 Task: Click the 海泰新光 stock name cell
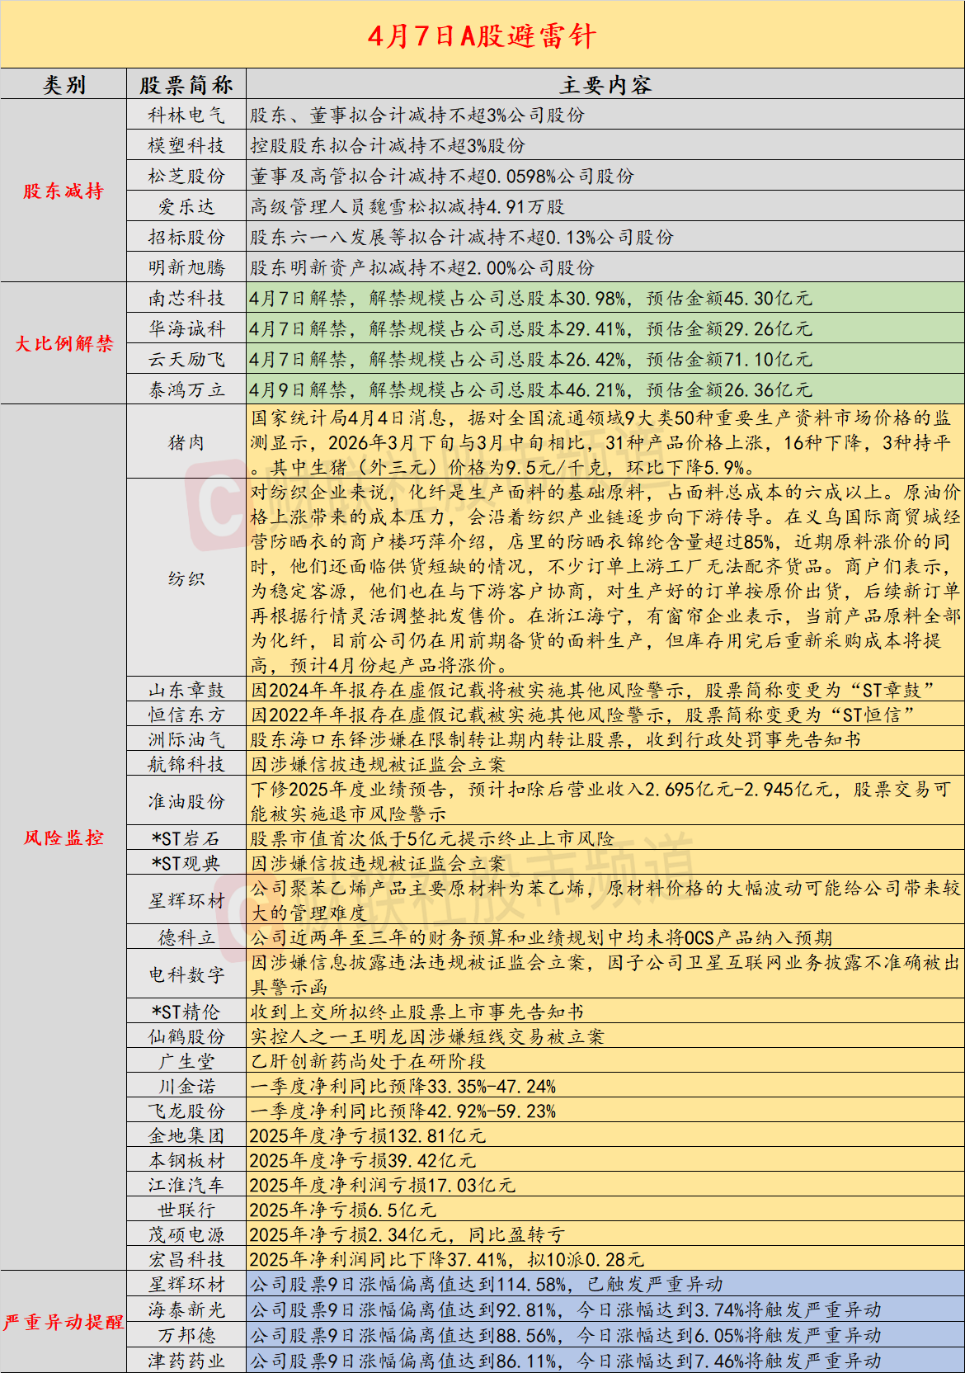click(186, 1309)
